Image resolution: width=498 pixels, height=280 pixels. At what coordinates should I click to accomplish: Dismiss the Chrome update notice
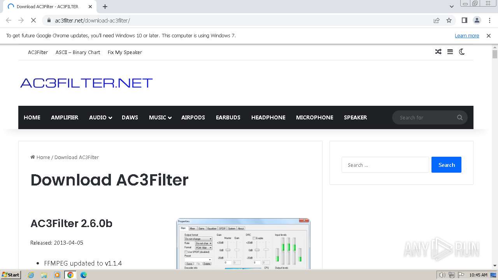(489, 36)
